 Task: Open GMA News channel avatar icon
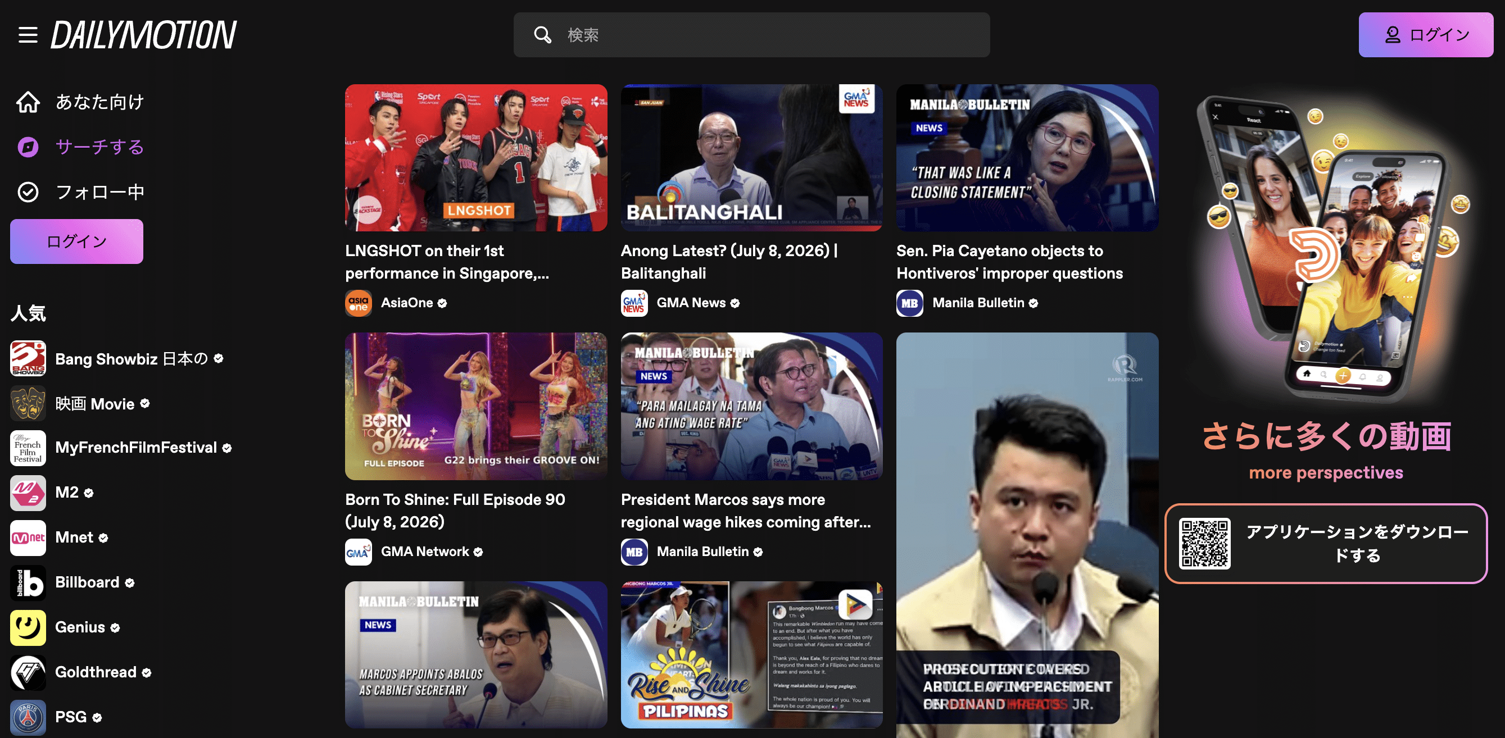[634, 303]
